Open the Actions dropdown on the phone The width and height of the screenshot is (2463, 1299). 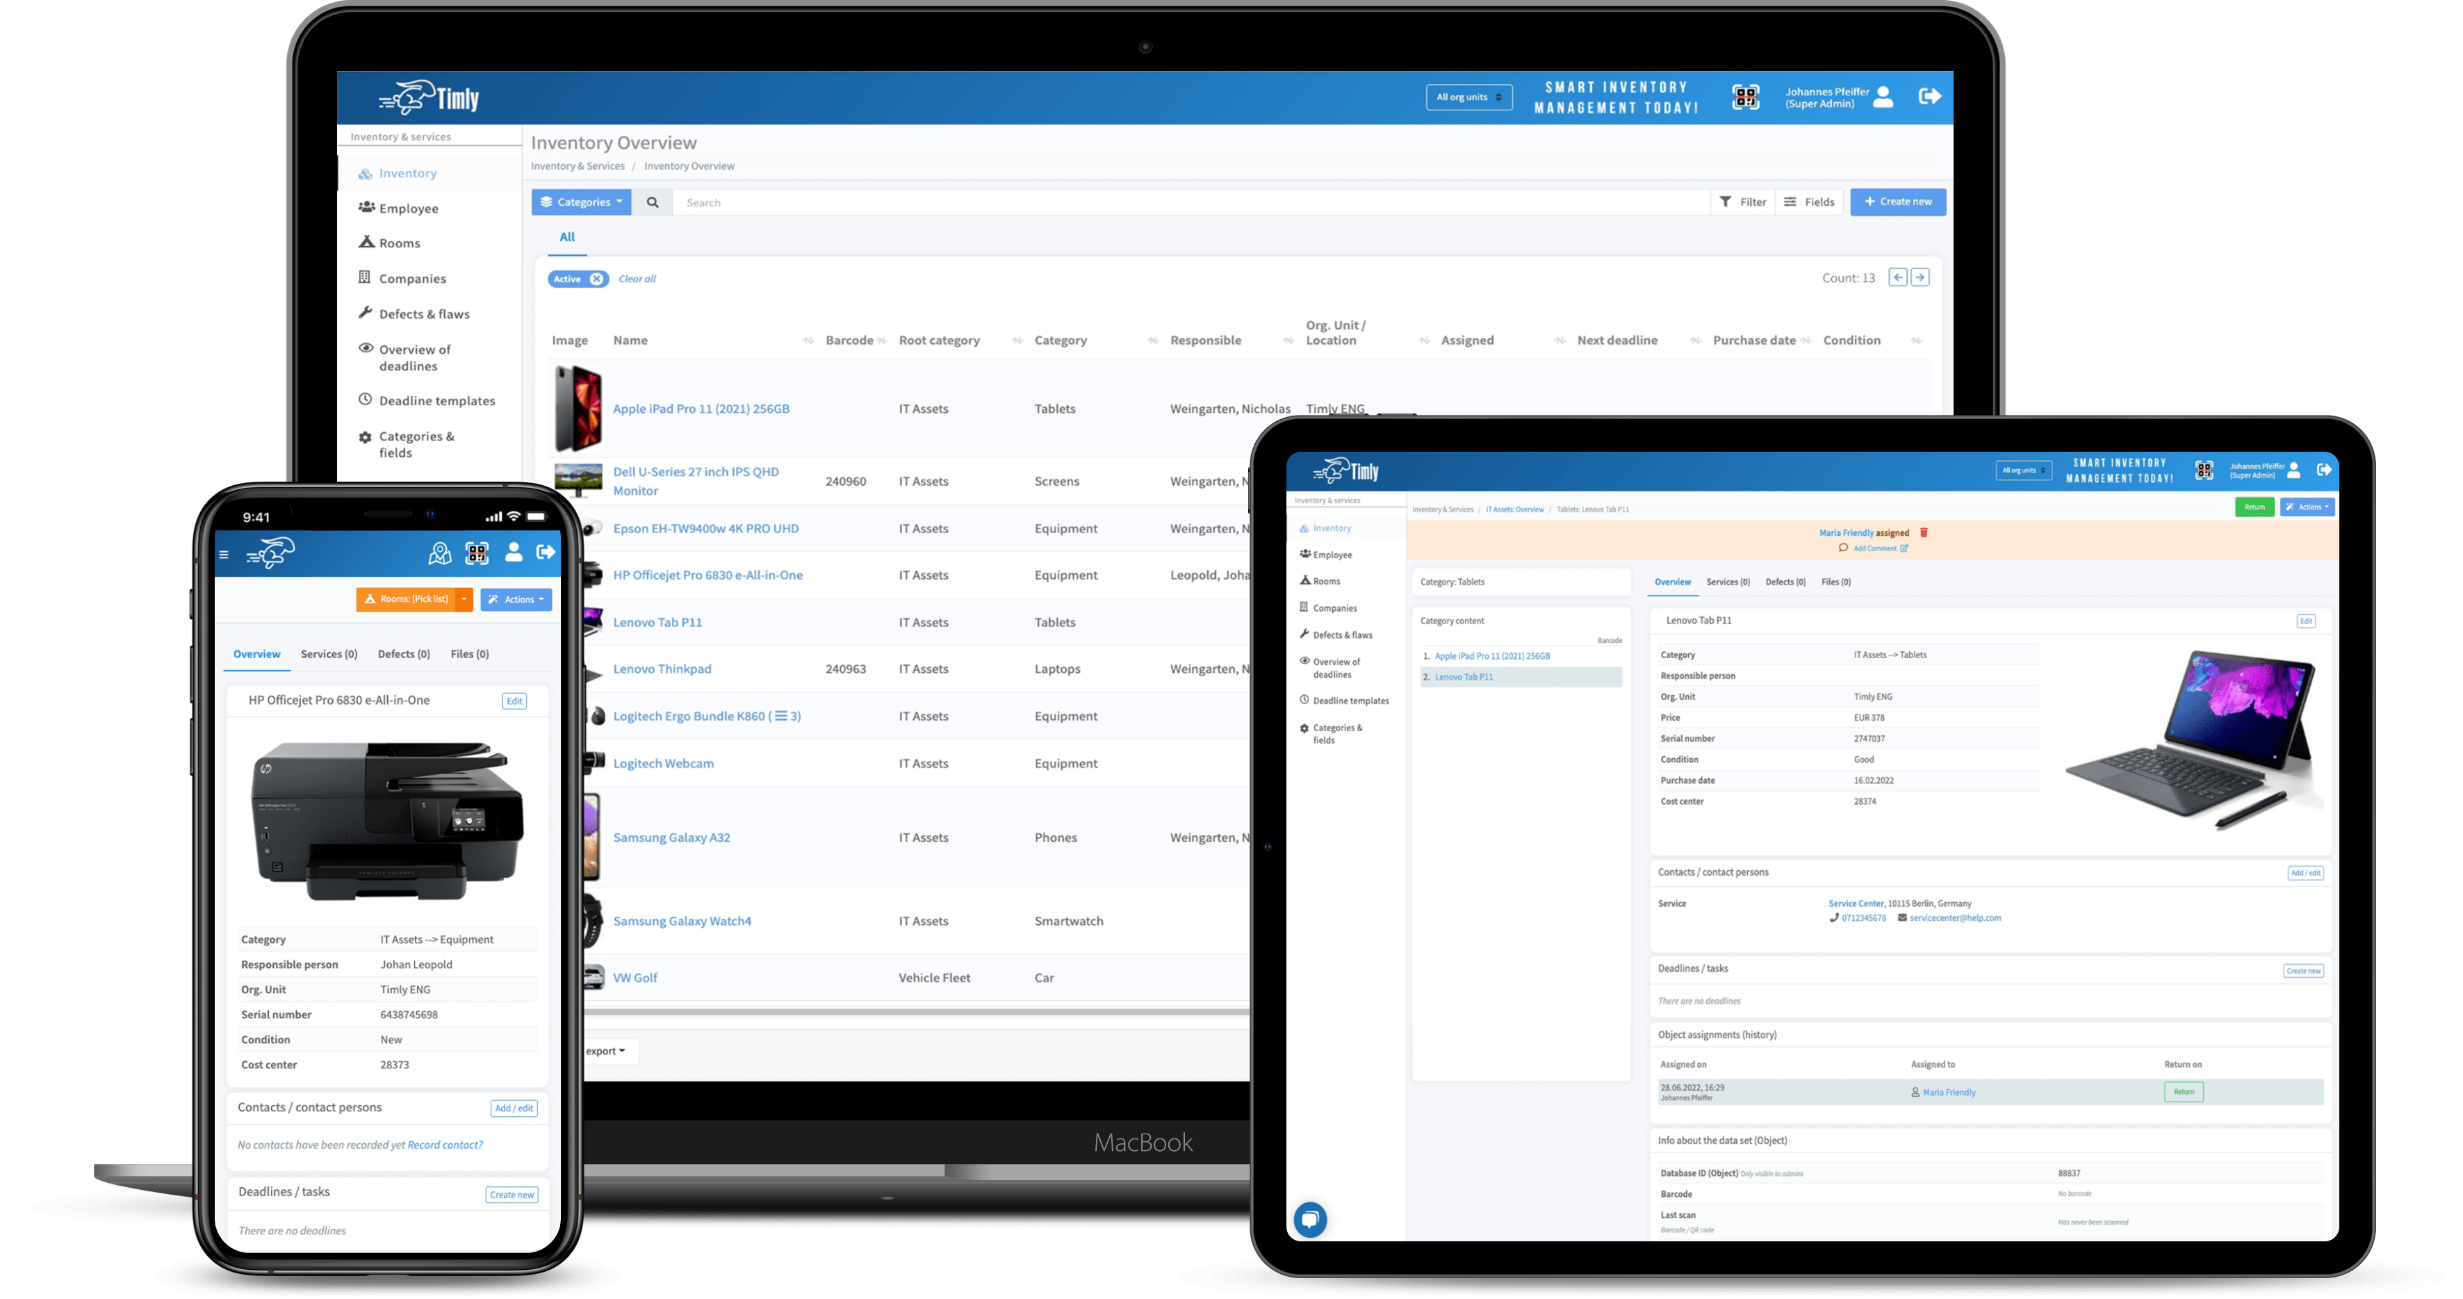click(x=516, y=599)
